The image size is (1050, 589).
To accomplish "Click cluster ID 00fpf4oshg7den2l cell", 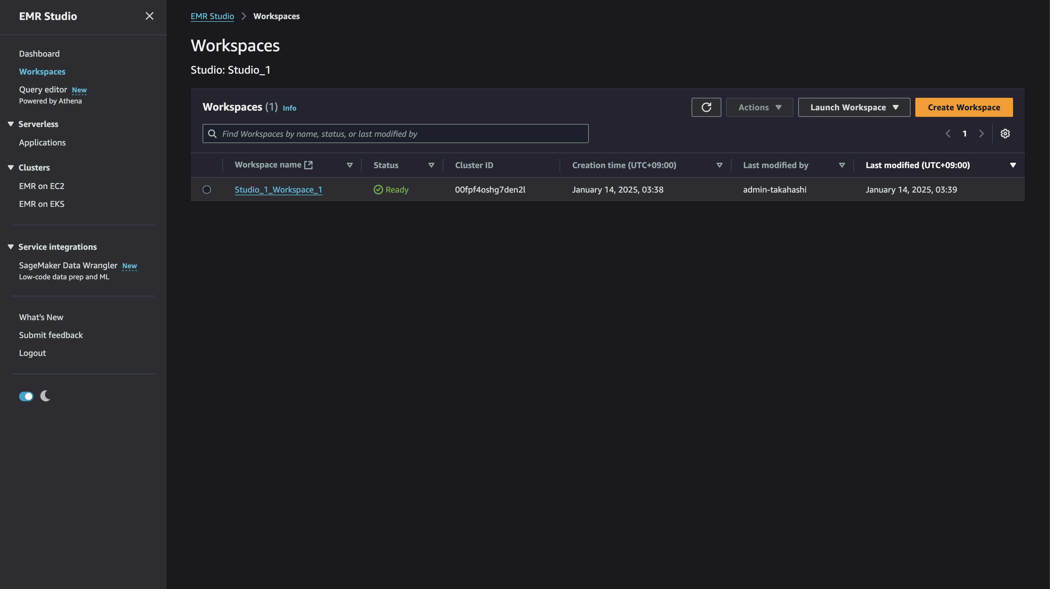I will click(490, 190).
